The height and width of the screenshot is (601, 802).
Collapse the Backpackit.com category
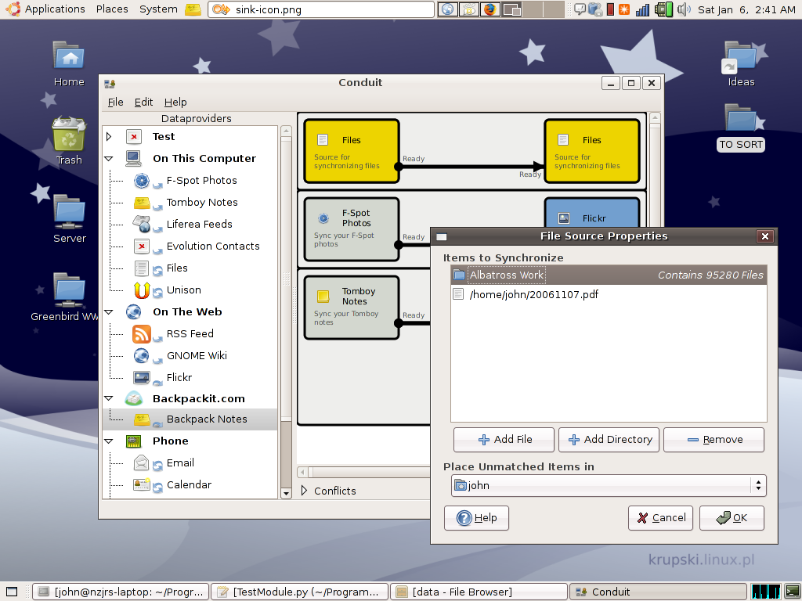[109, 398]
